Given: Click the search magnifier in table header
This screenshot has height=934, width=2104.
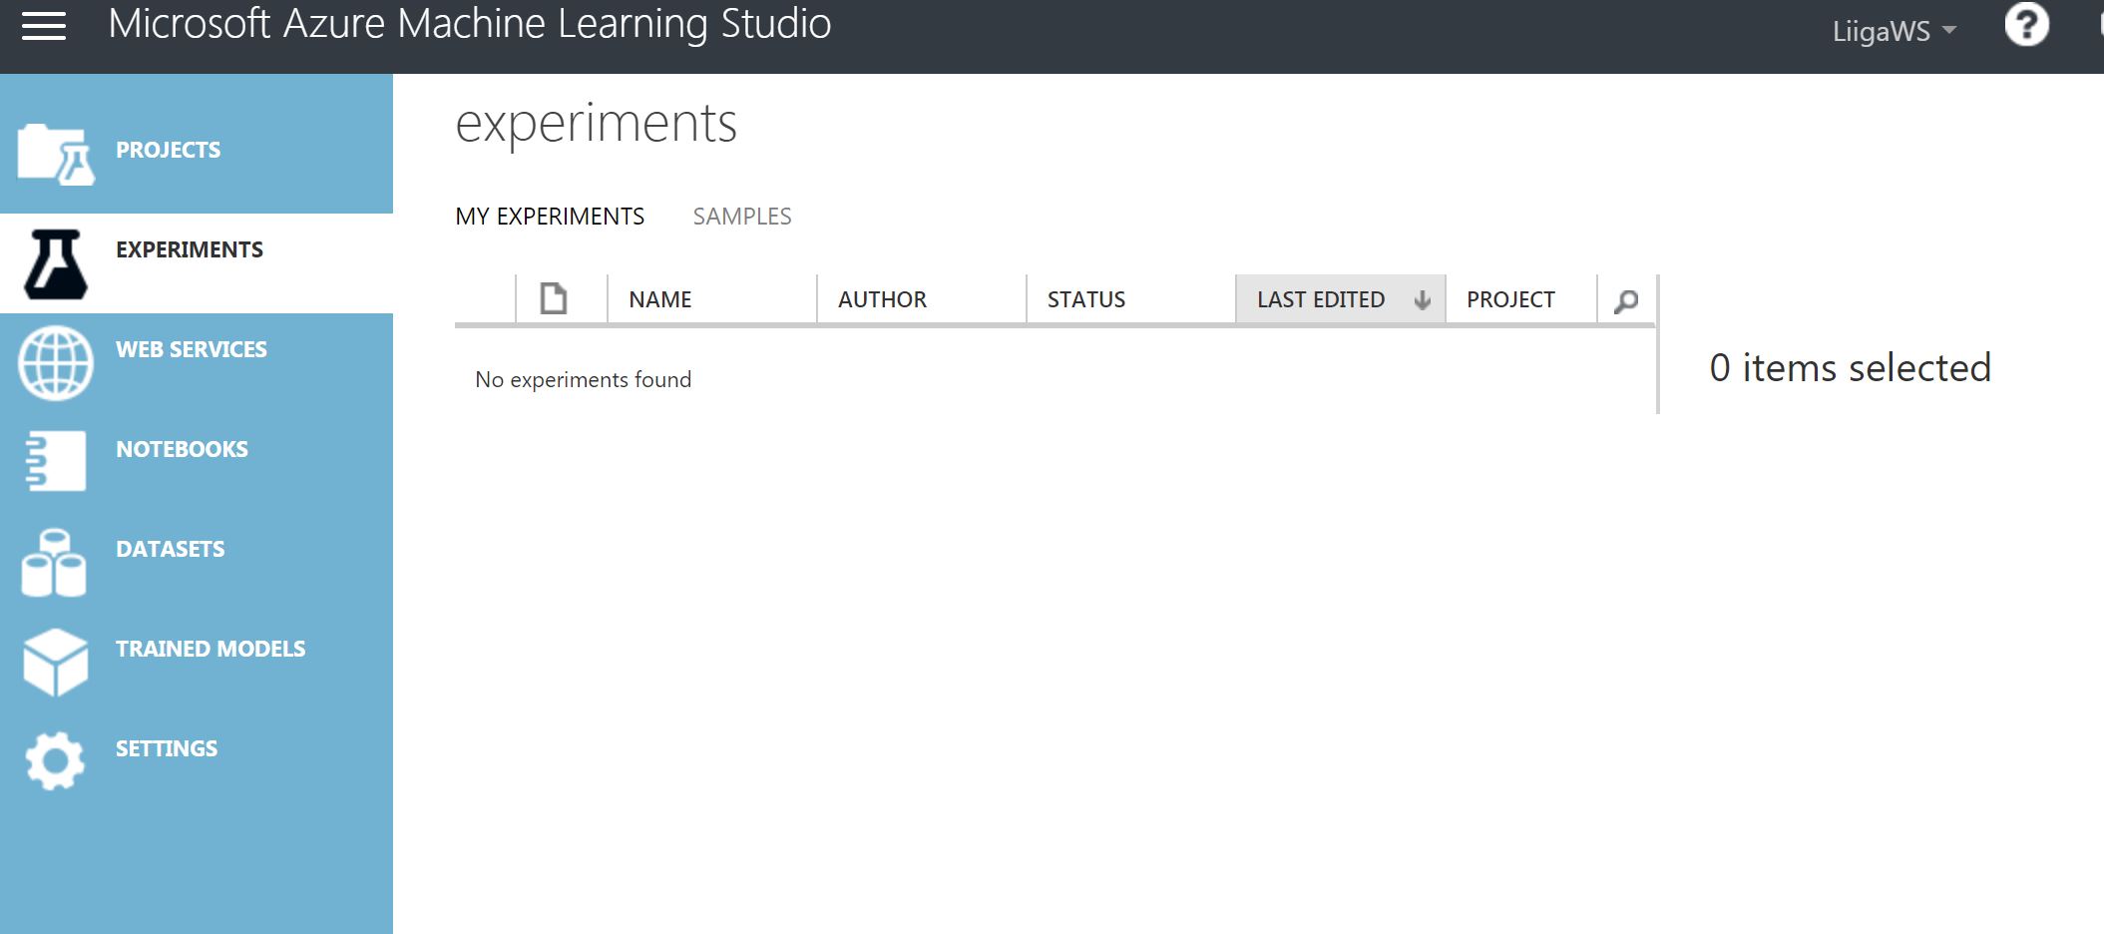Looking at the screenshot, I should click(x=1626, y=300).
